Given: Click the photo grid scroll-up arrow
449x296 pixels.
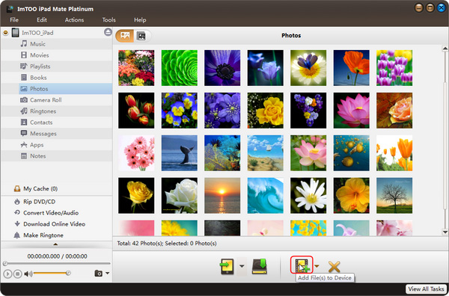Looking at the screenshot, I should pyautogui.click(x=445, y=49).
